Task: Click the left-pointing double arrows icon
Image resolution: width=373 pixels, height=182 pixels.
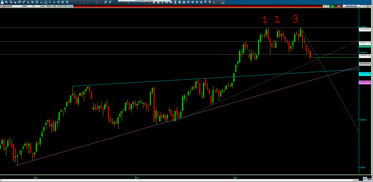Action: 33,2
